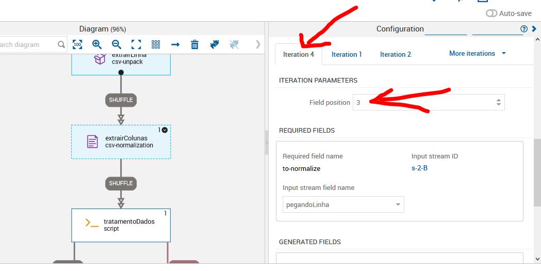The image size is (541, 271).
Task: Select the tratamentoDados script node
Action: tap(121, 225)
